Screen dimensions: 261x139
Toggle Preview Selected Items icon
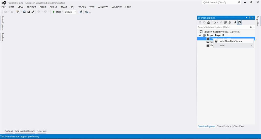(239, 22)
